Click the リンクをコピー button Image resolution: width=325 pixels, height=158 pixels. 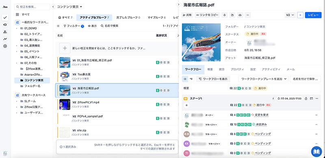[x=207, y=15]
